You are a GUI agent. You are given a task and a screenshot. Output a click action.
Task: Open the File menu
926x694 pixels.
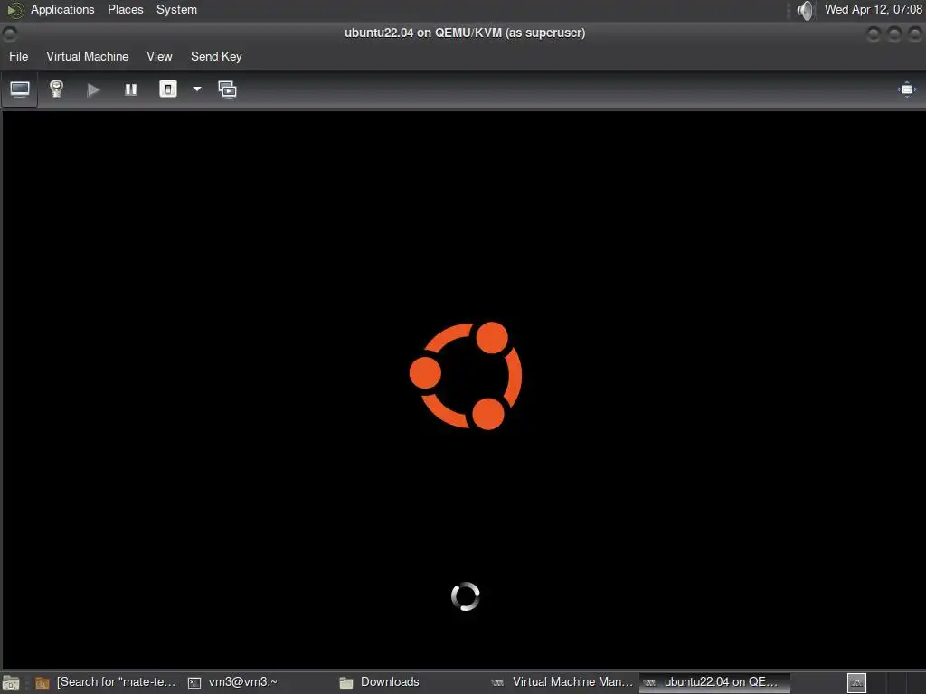tap(19, 57)
